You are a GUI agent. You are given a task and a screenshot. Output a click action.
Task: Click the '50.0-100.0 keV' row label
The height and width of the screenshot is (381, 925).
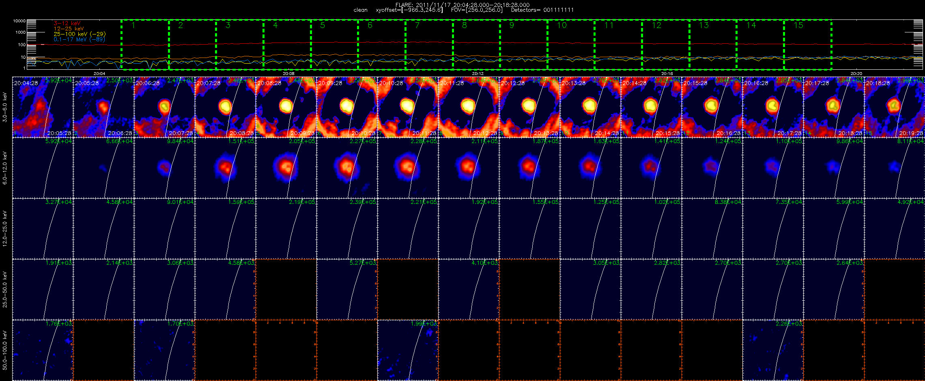(x=5, y=350)
